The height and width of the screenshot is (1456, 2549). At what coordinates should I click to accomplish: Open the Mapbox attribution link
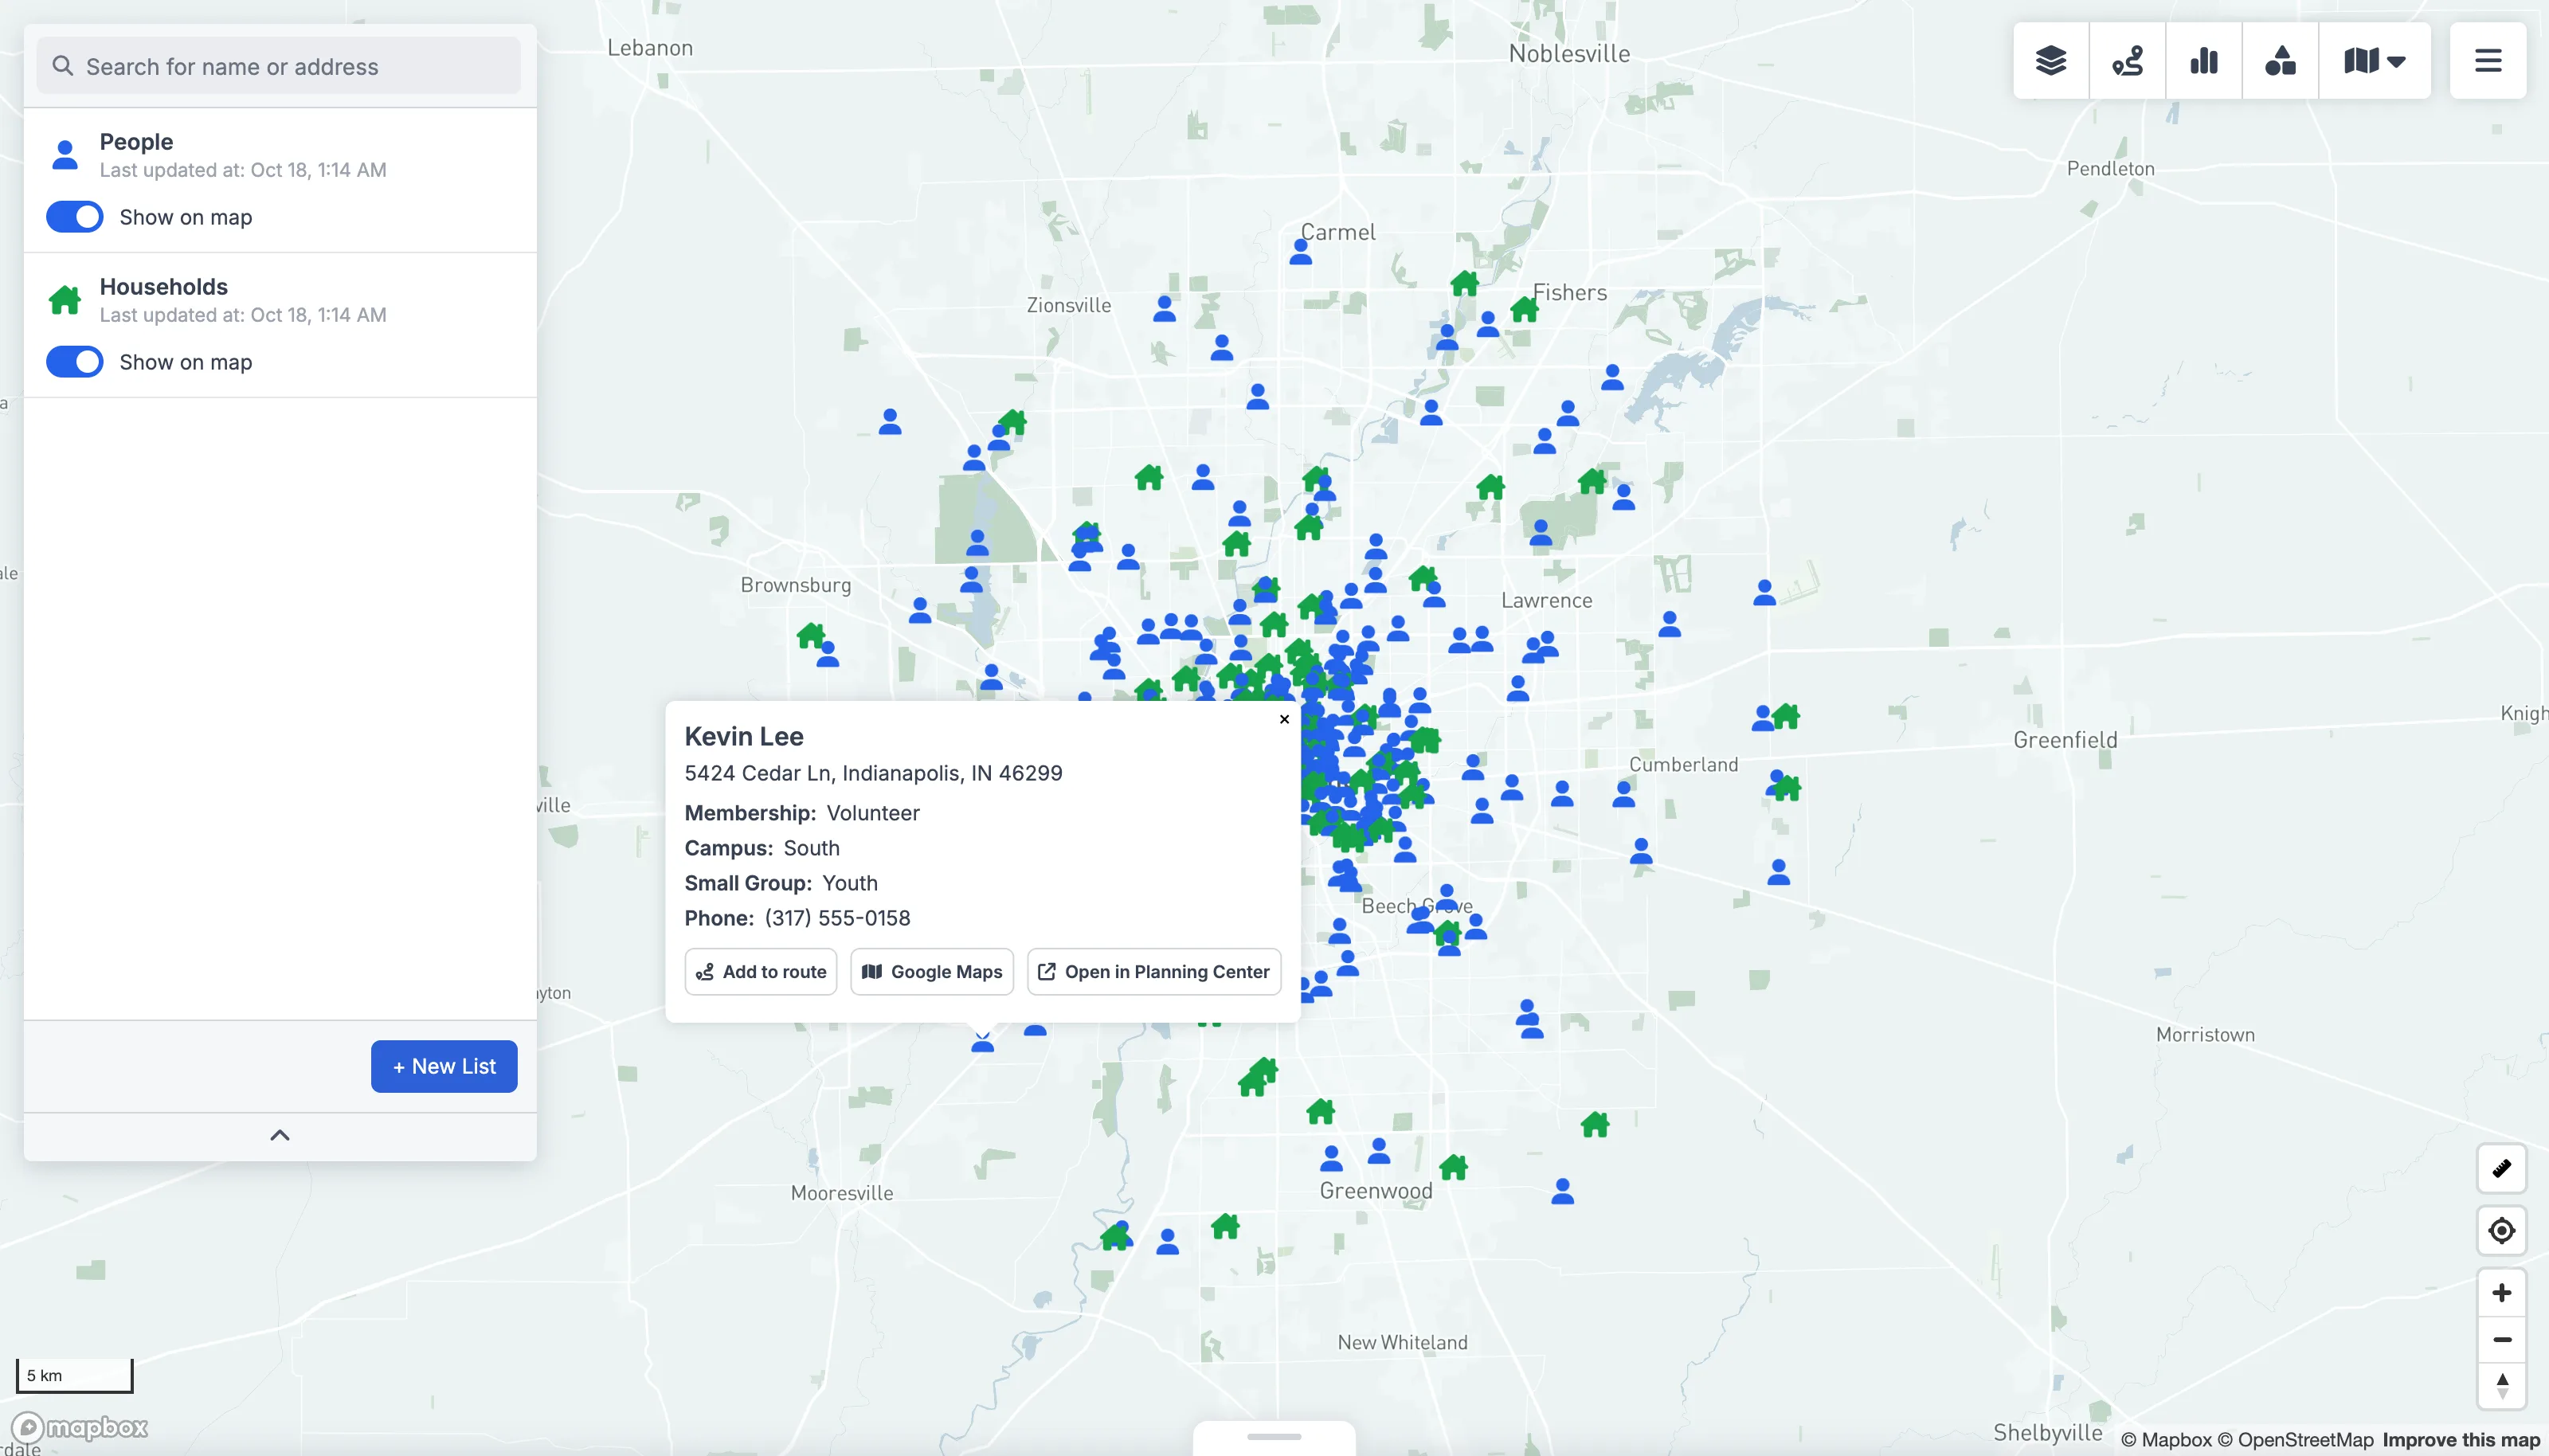click(x=2166, y=1440)
